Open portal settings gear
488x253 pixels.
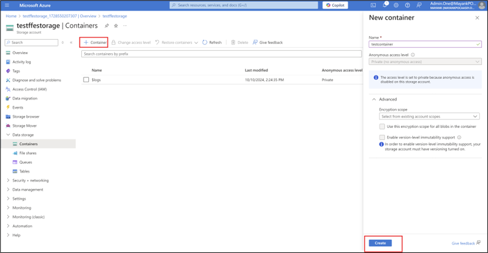tap(396, 5)
